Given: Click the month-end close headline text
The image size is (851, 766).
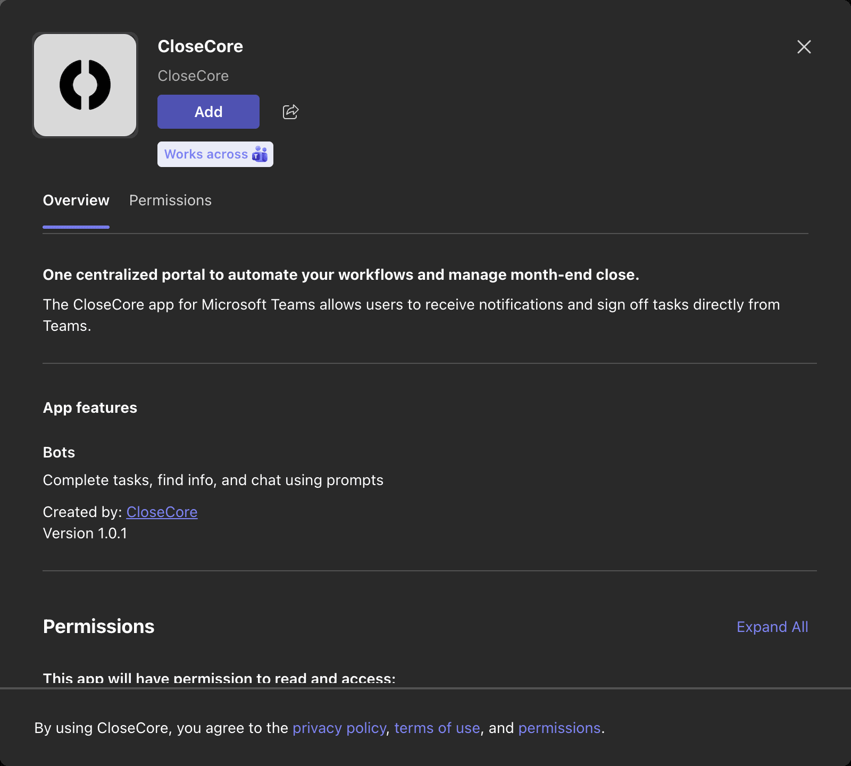Looking at the screenshot, I should 341,274.
